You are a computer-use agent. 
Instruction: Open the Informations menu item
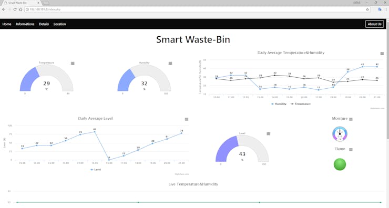(25, 24)
